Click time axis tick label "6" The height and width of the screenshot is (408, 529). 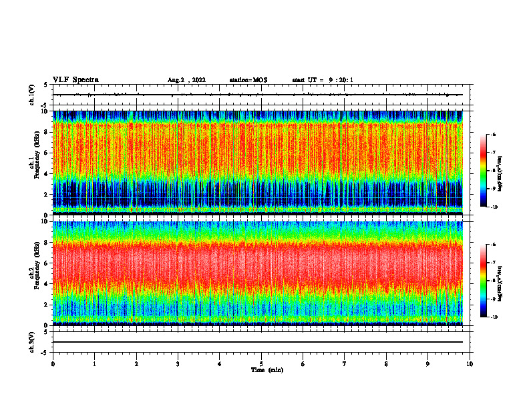pyautogui.click(x=303, y=364)
